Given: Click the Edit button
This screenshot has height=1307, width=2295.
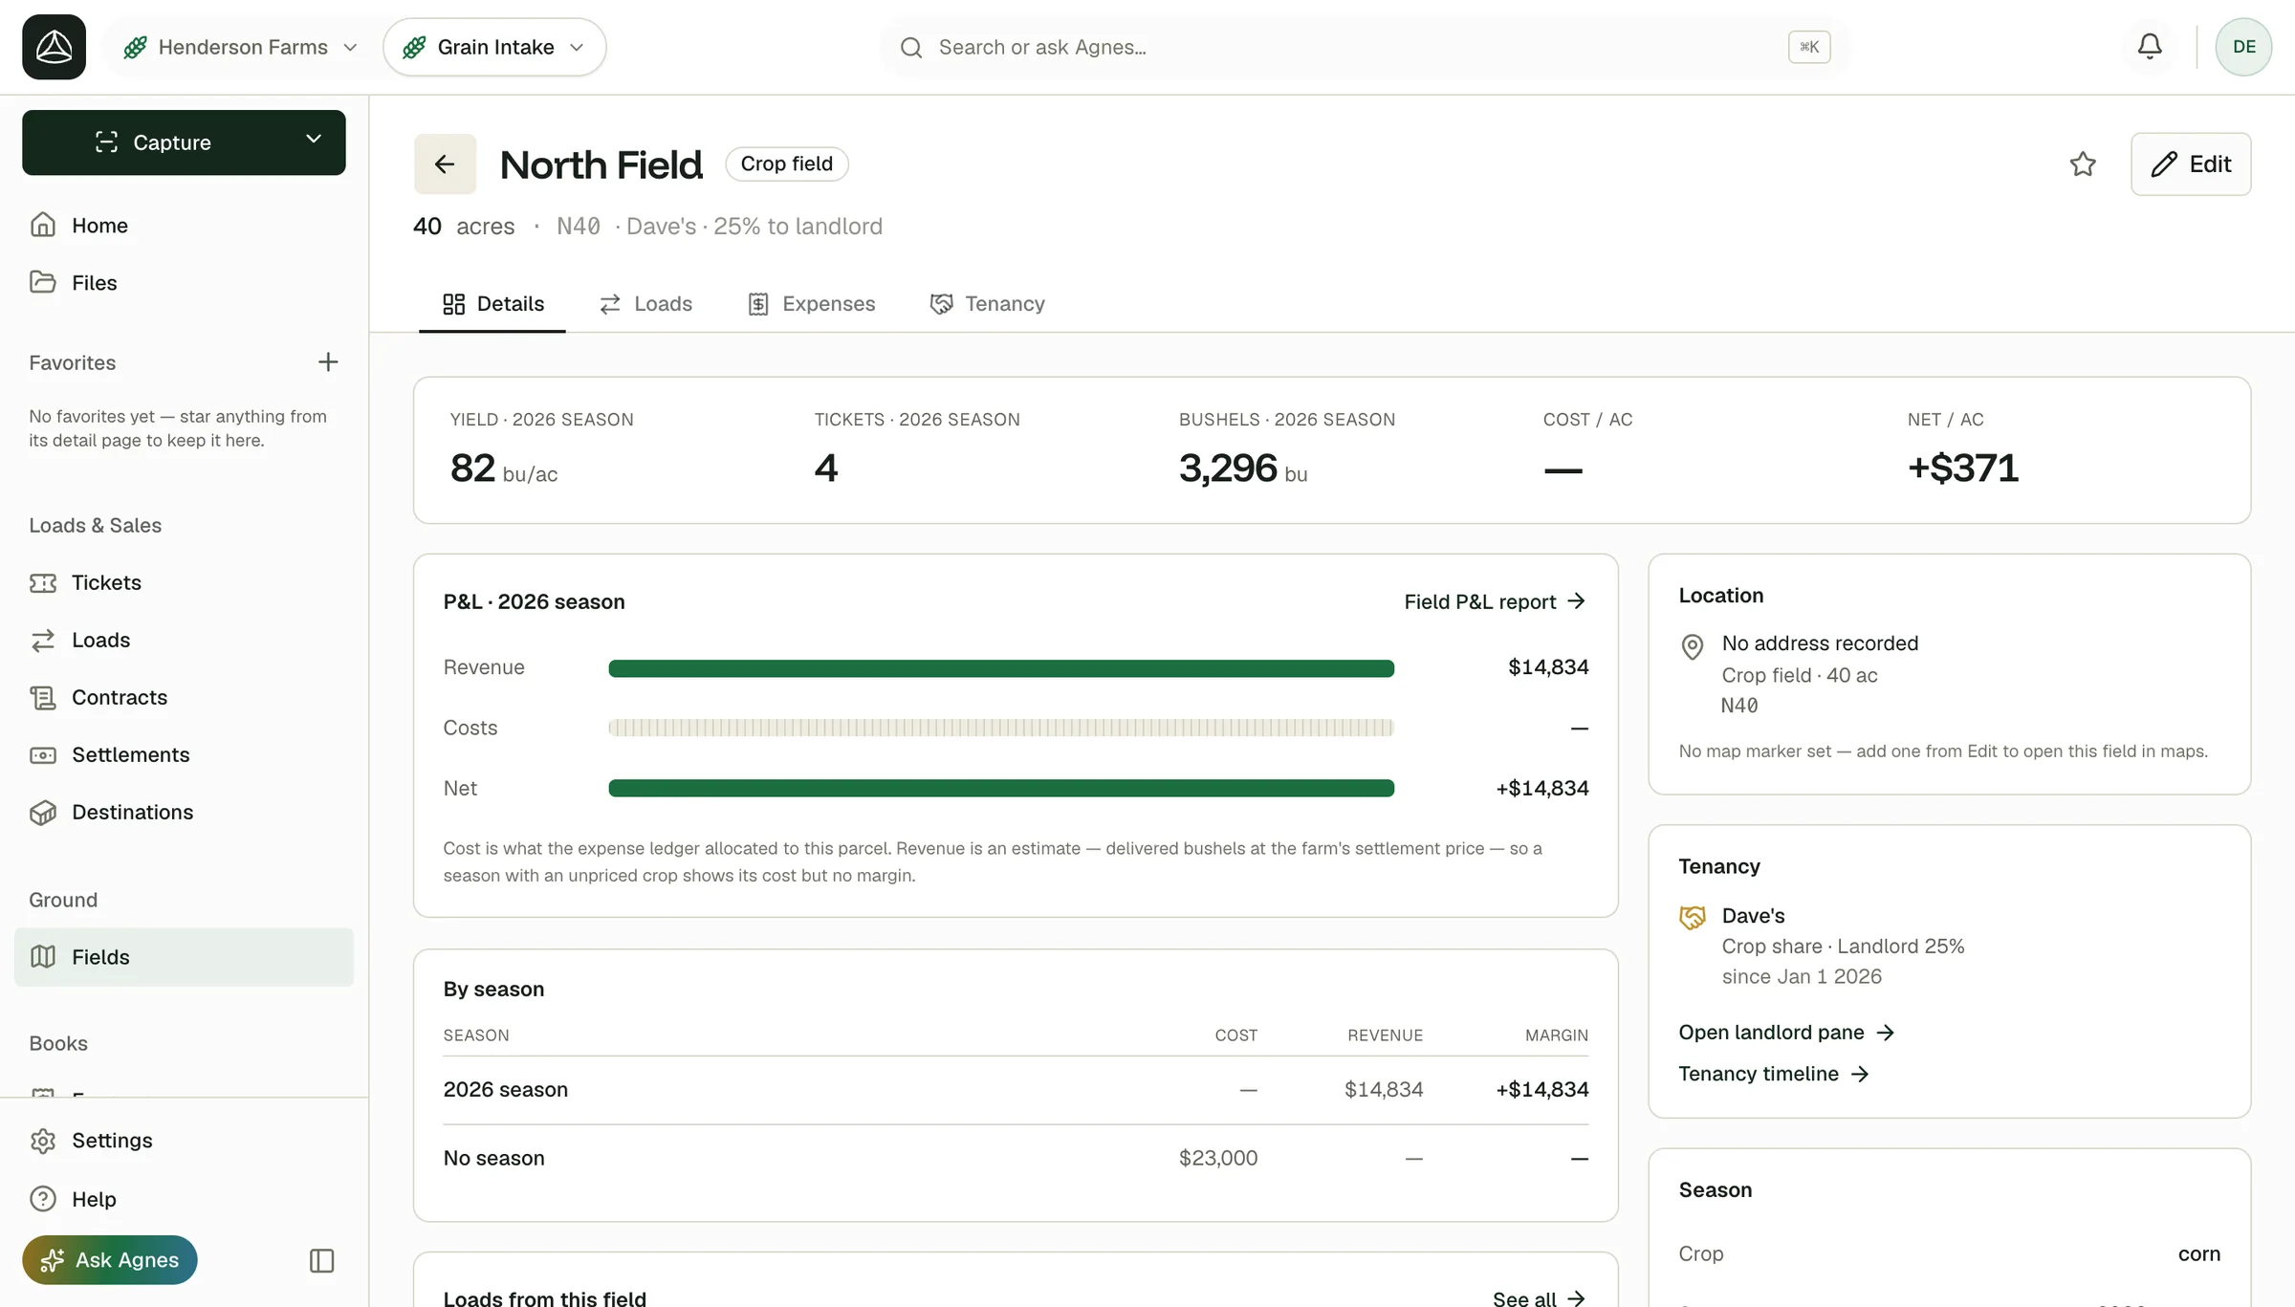Looking at the screenshot, I should click(2191, 164).
